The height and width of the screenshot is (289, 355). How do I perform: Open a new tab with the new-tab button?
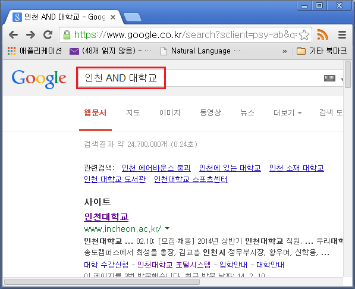133,18
